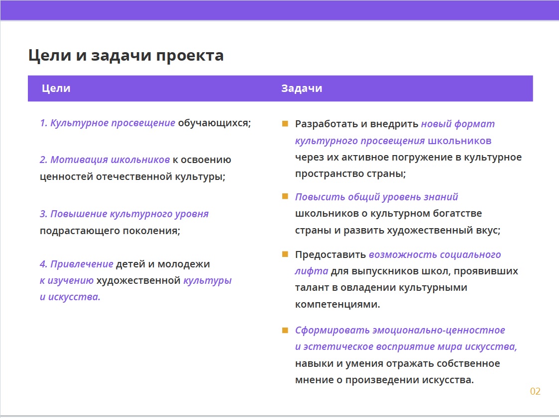559x418 pixels.
Task: Click the "Цели" column header
Action: [x=56, y=88]
